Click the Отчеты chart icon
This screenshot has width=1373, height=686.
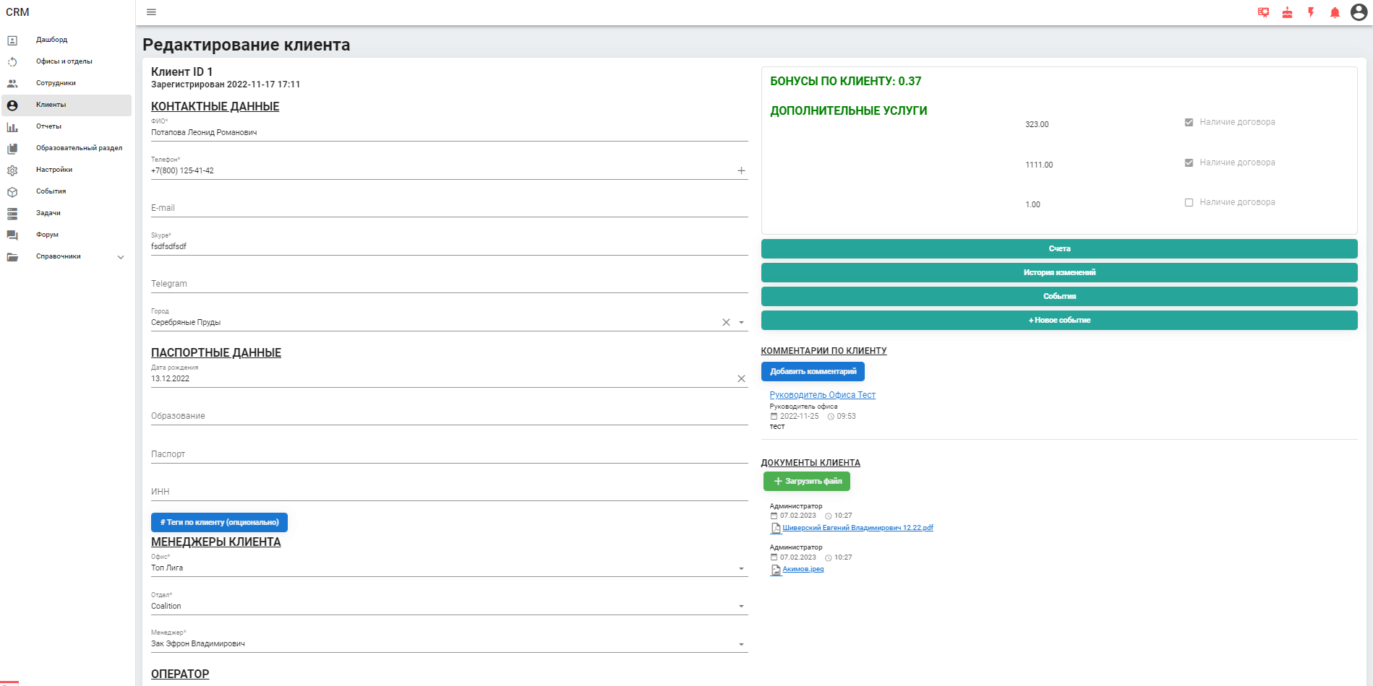point(12,127)
